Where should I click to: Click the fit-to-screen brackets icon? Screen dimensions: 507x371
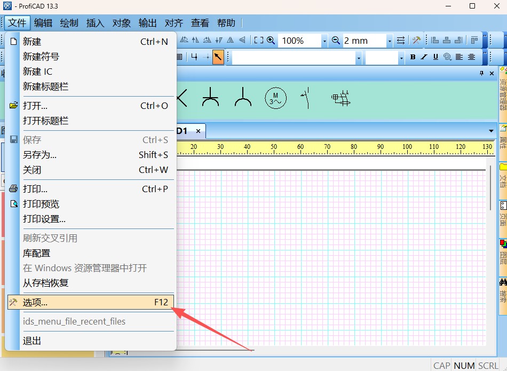[x=258, y=41]
